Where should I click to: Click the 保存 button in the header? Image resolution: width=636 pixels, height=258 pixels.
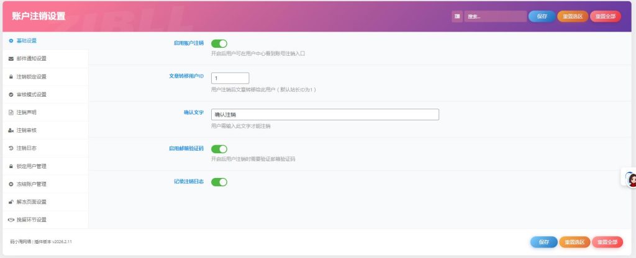(x=542, y=16)
